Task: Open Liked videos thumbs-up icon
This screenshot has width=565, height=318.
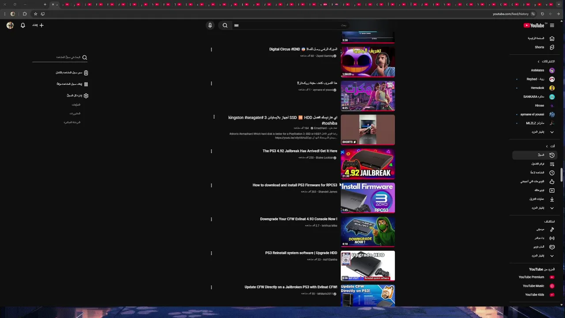Action: (x=552, y=182)
